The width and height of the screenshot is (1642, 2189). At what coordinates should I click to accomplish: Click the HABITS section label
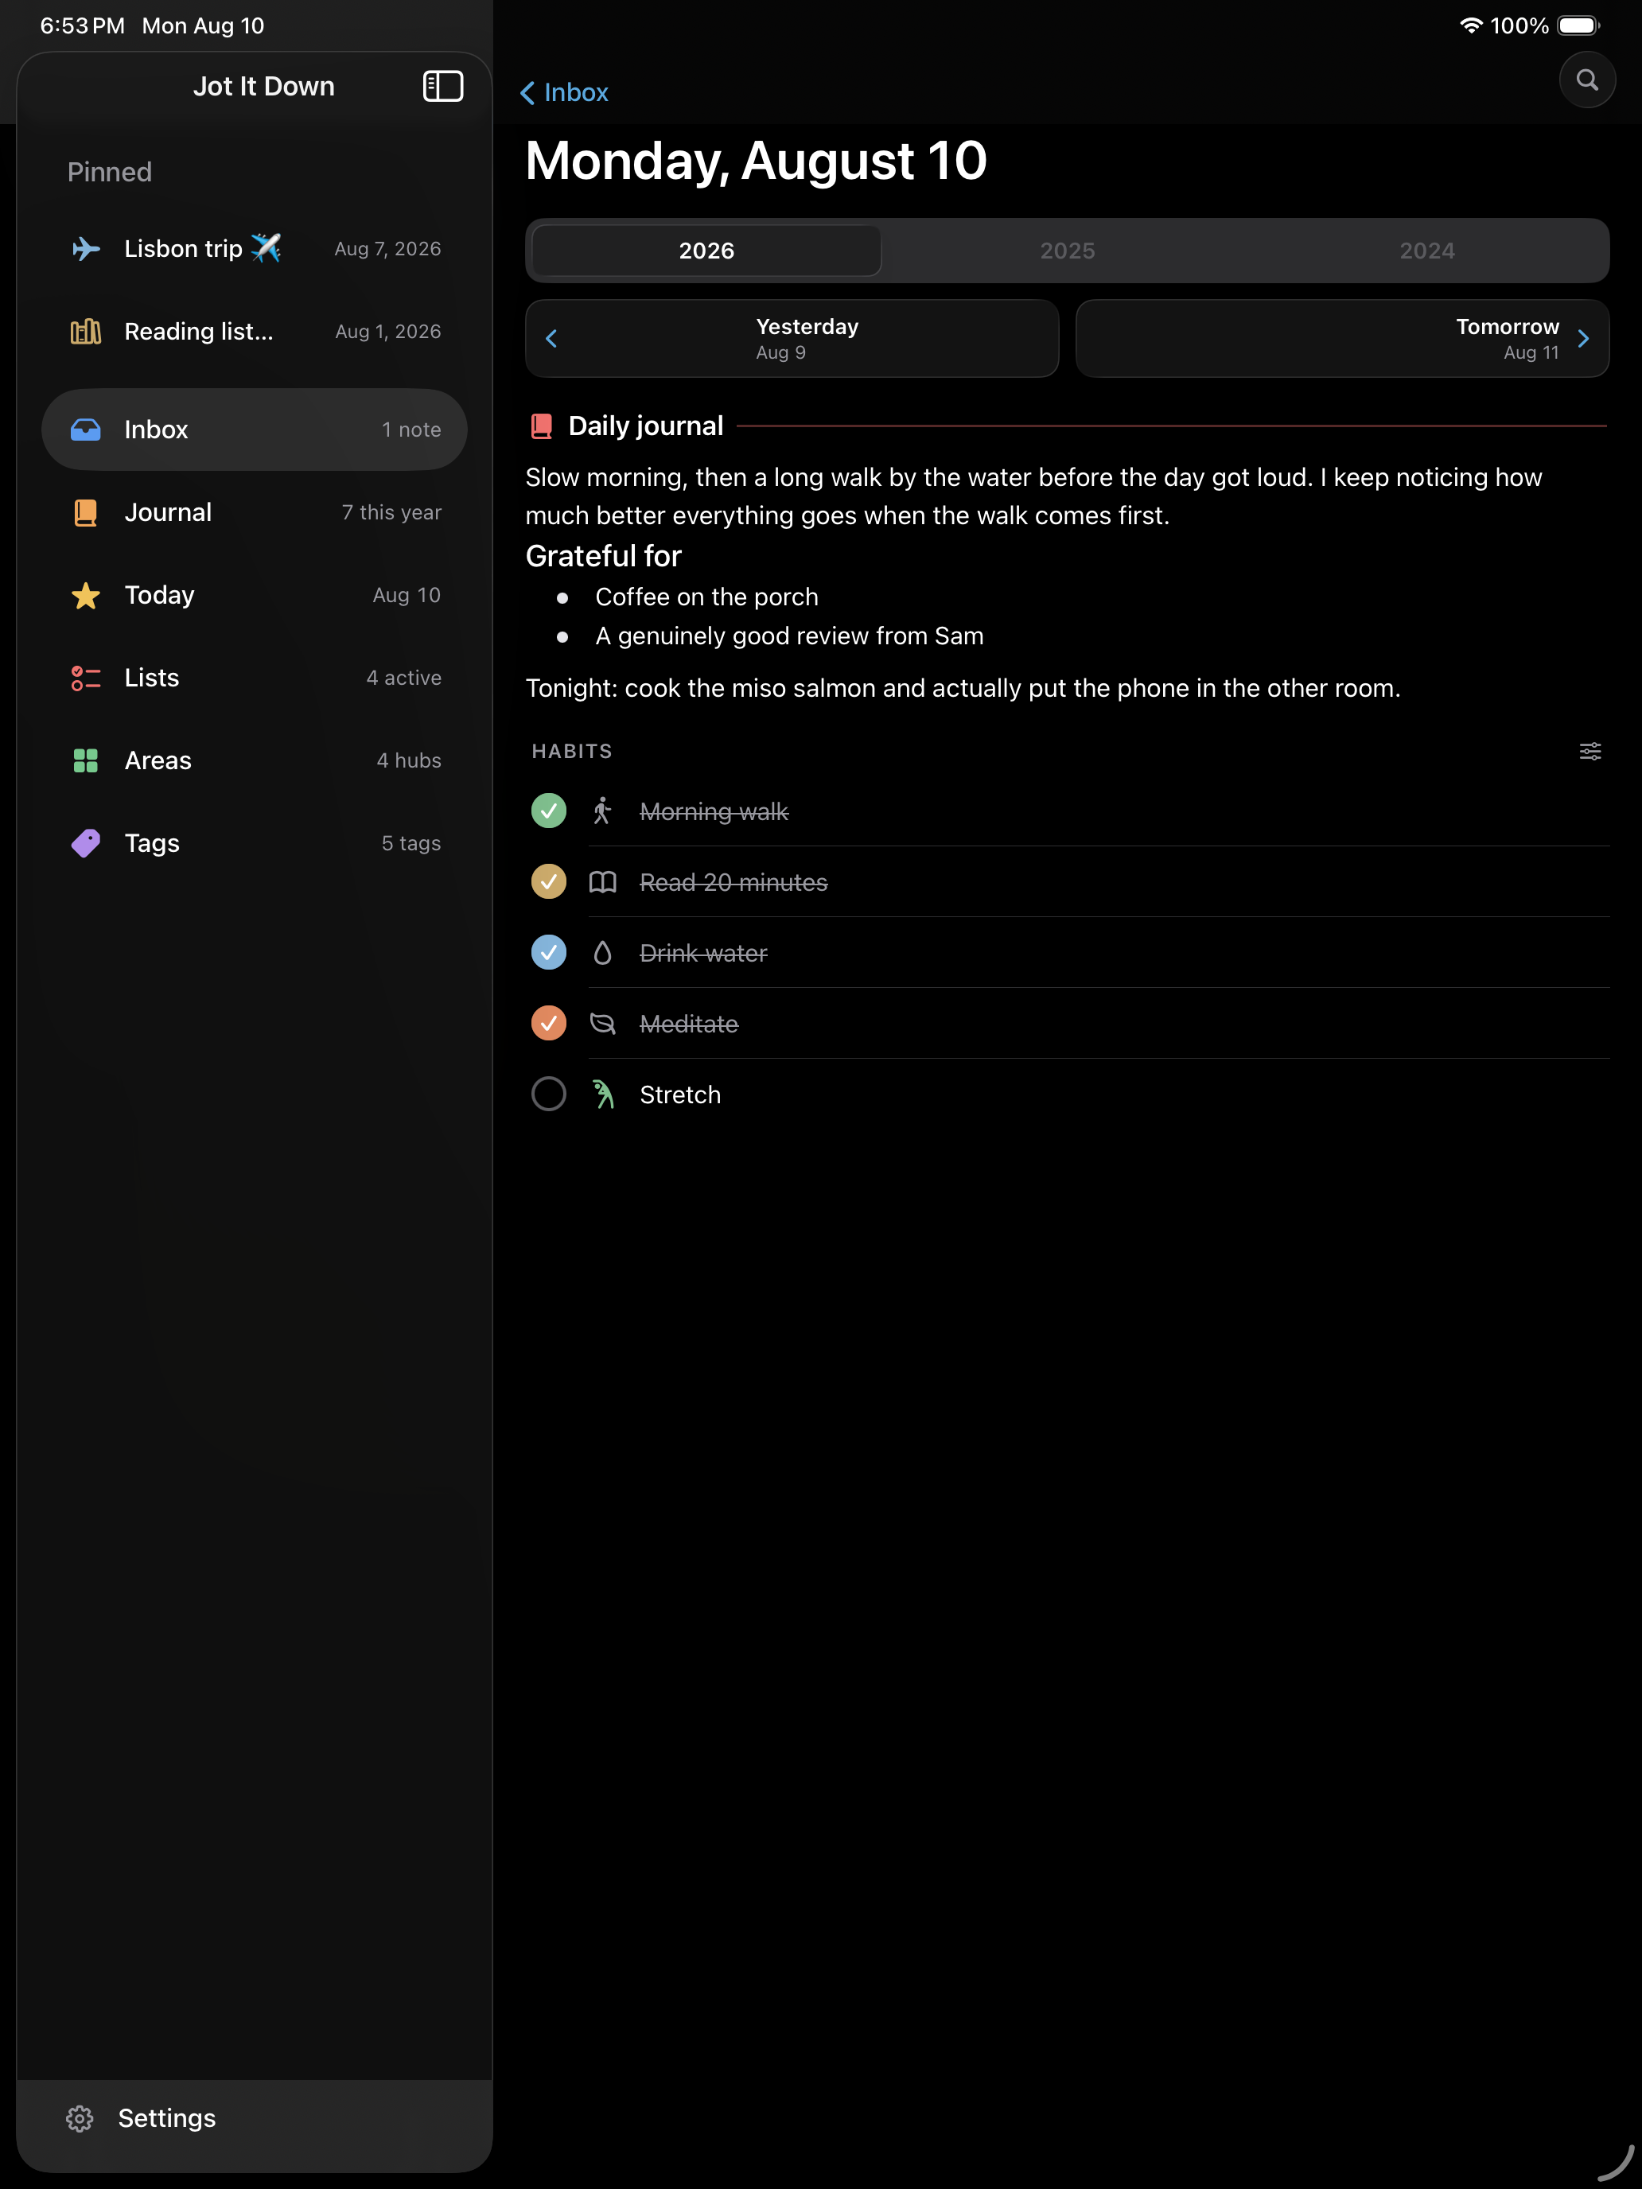click(572, 751)
